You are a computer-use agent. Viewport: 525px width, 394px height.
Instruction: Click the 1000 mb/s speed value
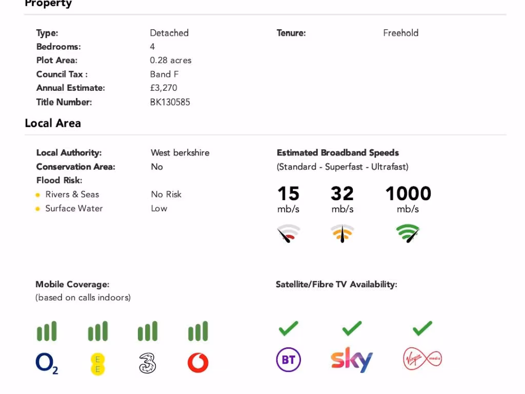(408, 193)
